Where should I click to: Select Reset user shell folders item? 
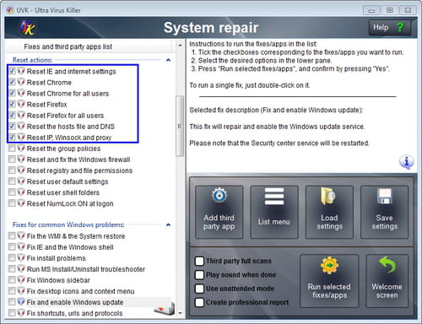[63, 192]
